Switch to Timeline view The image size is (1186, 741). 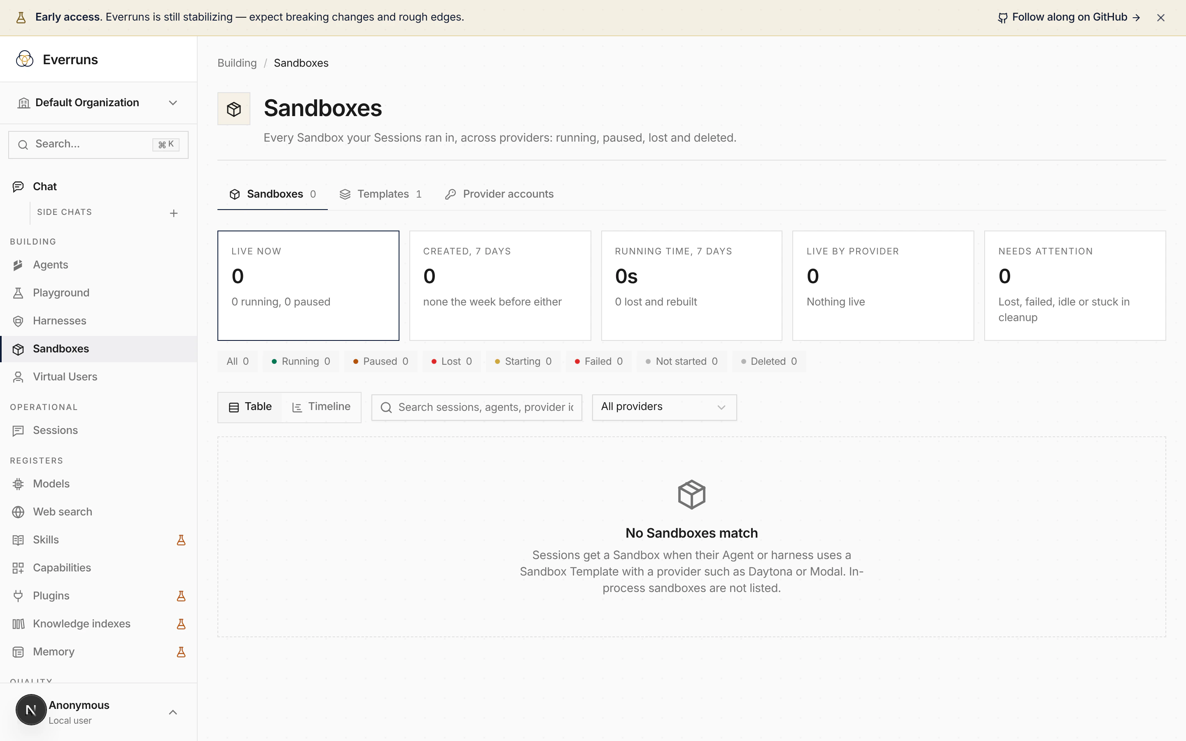321,407
